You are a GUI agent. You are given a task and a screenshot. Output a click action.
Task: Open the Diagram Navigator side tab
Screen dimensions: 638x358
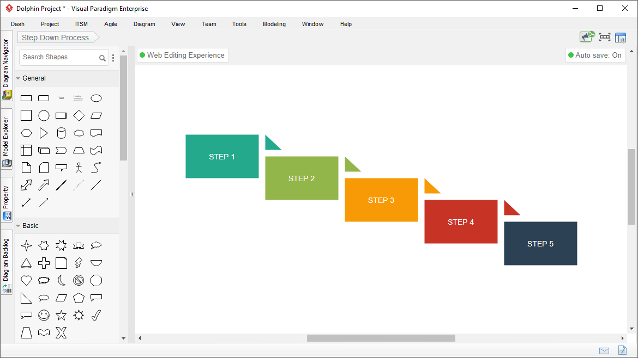coord(7,66)
